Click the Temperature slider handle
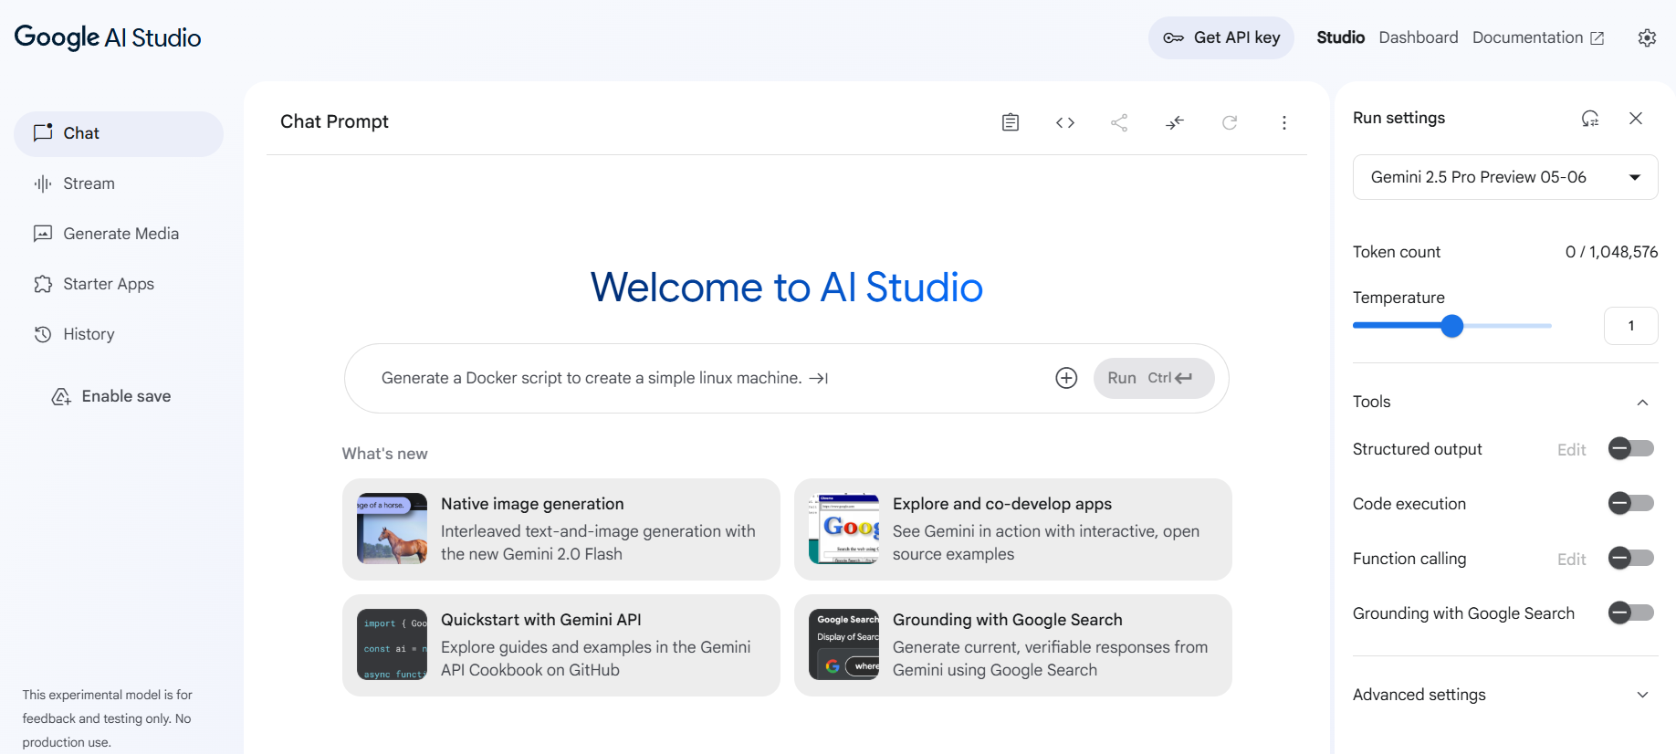The width and height of the screenshot is (1676, 754). [1451, 326]
